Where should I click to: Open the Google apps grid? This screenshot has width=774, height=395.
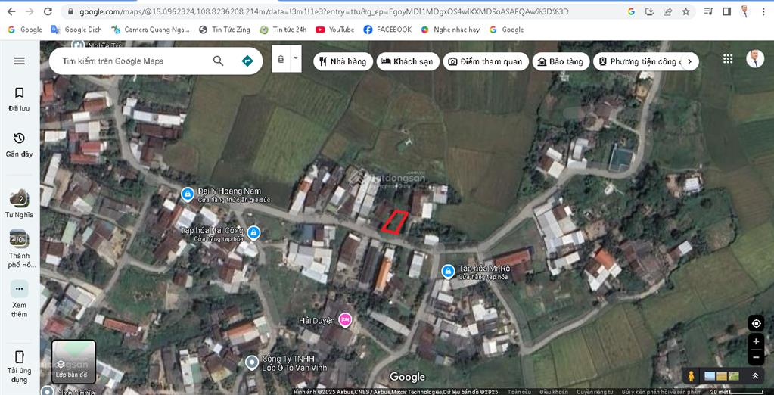click(728, 59)
